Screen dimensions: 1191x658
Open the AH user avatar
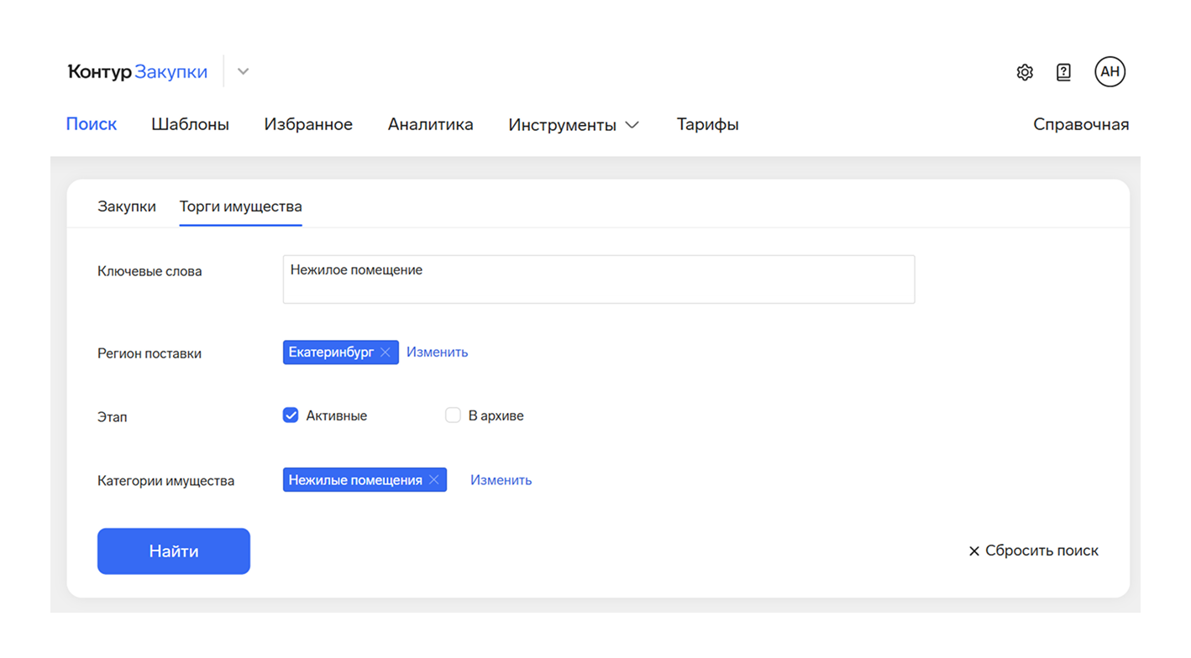point(1110,71)
